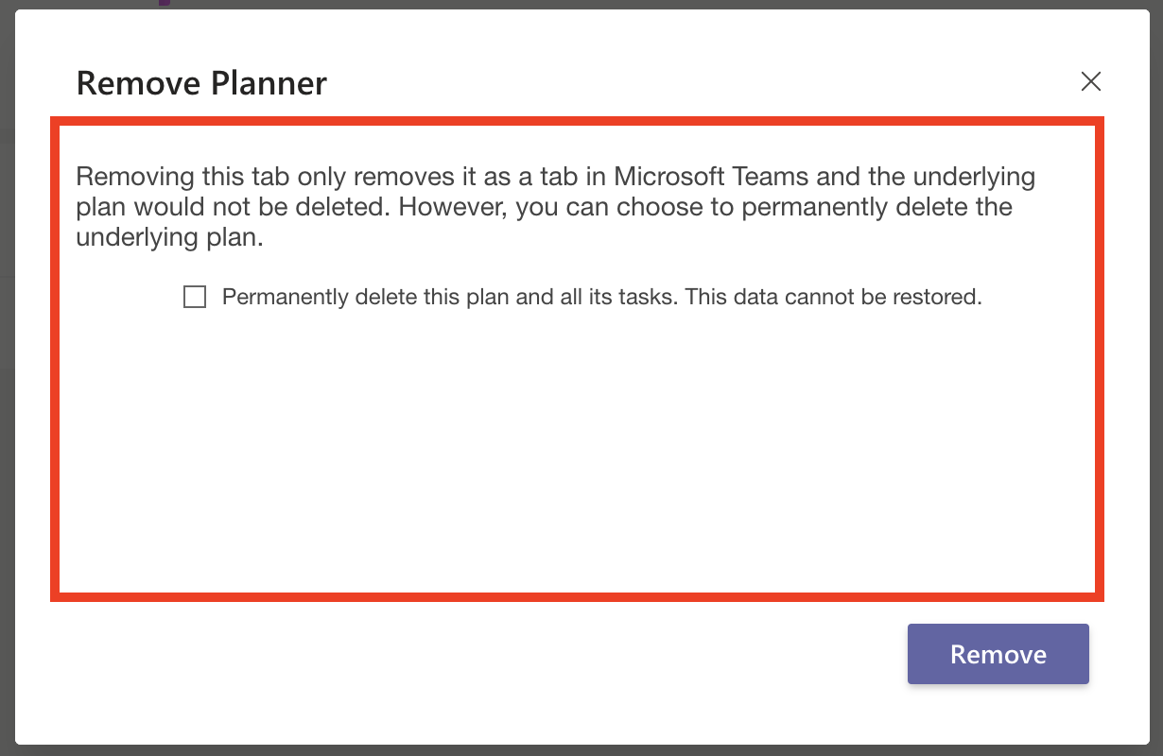This screenshot has width=1163, height=756.
Task: Select the checkbox label text about permanent deletion
Action: [601, 296]
